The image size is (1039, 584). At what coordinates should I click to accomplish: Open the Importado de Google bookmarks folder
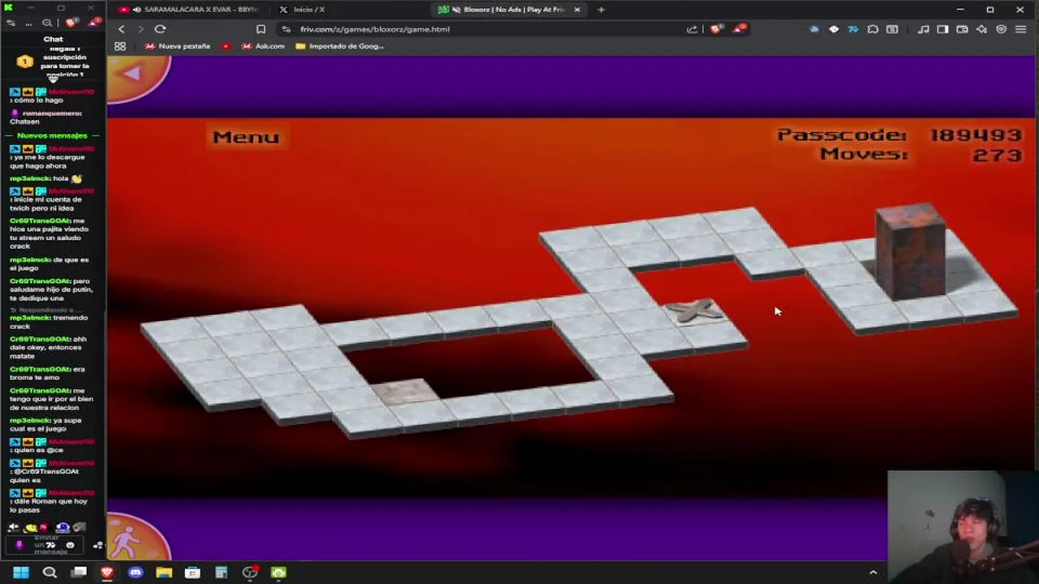click(340, 46)
